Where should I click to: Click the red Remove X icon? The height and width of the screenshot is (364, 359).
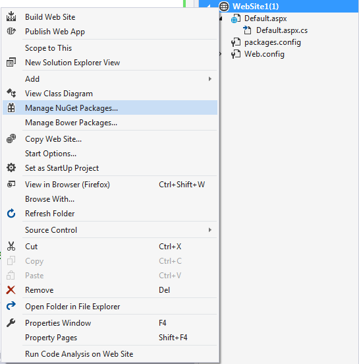click(11, 290)
